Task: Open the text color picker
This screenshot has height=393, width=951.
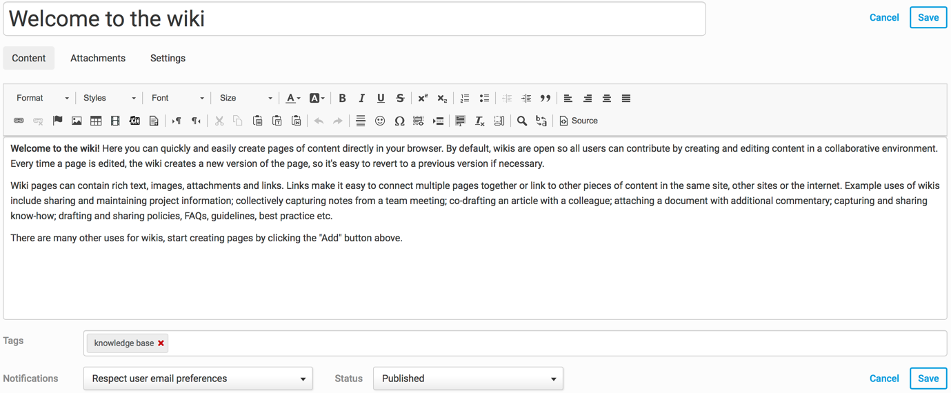Action: tap(293, 98)
